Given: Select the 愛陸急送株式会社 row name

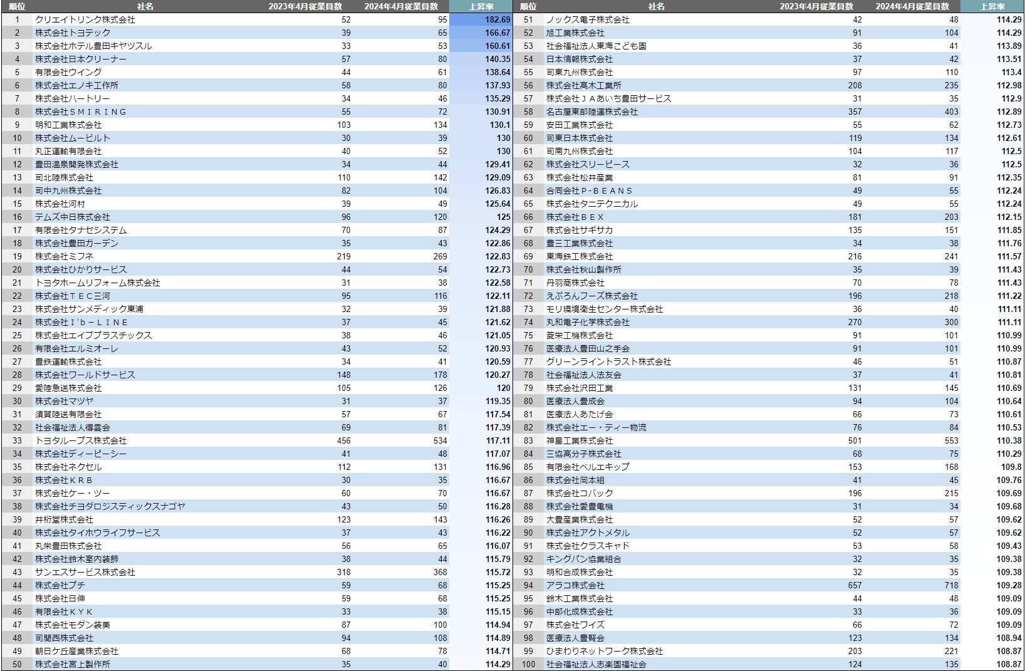Looking at the screenshot, I should 68,388.
